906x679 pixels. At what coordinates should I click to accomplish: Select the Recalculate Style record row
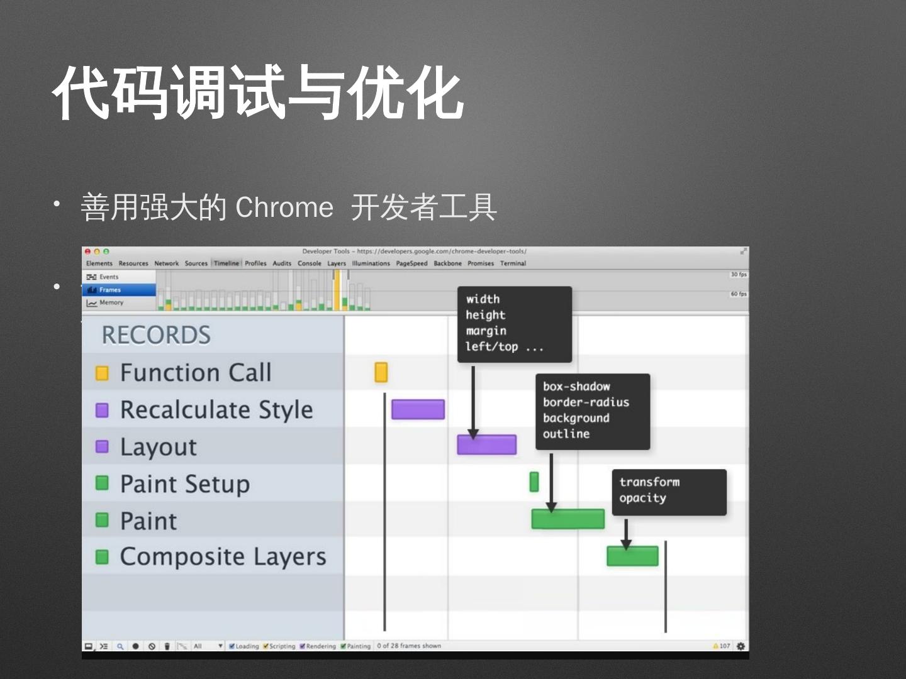click(x=213, y=410)
